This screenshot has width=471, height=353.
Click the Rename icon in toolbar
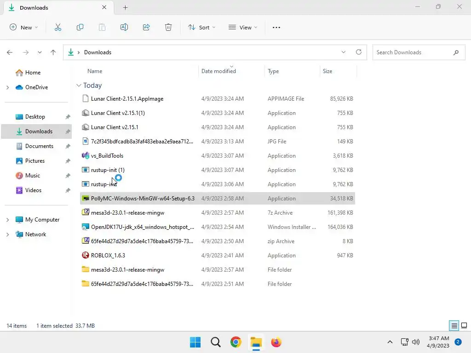(124, 27)
